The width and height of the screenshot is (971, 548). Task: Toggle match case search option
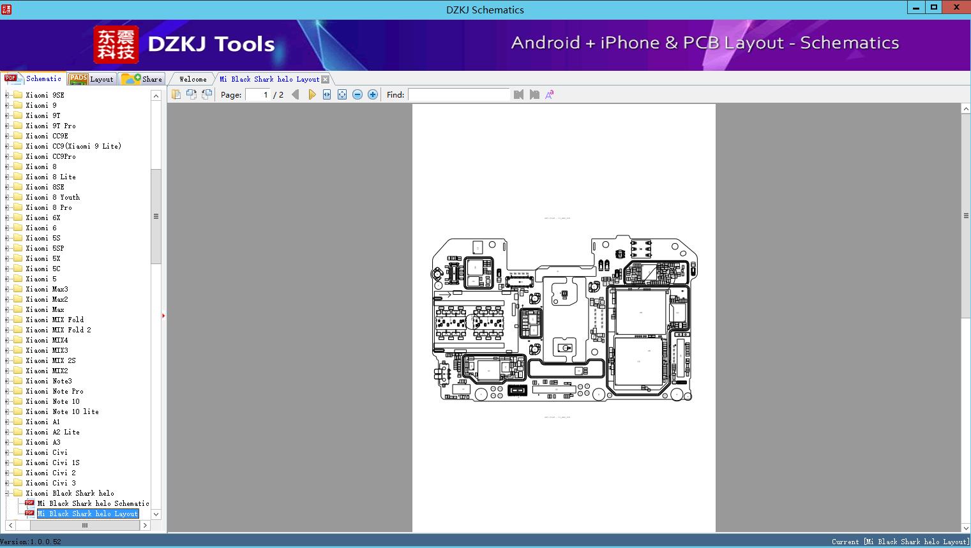click(x=549, y=94)
